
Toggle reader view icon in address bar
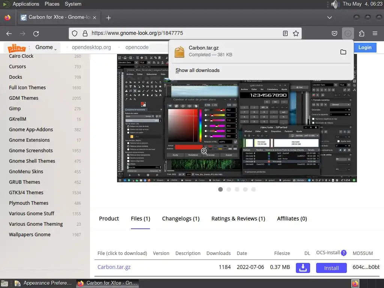tap(285, 33)
